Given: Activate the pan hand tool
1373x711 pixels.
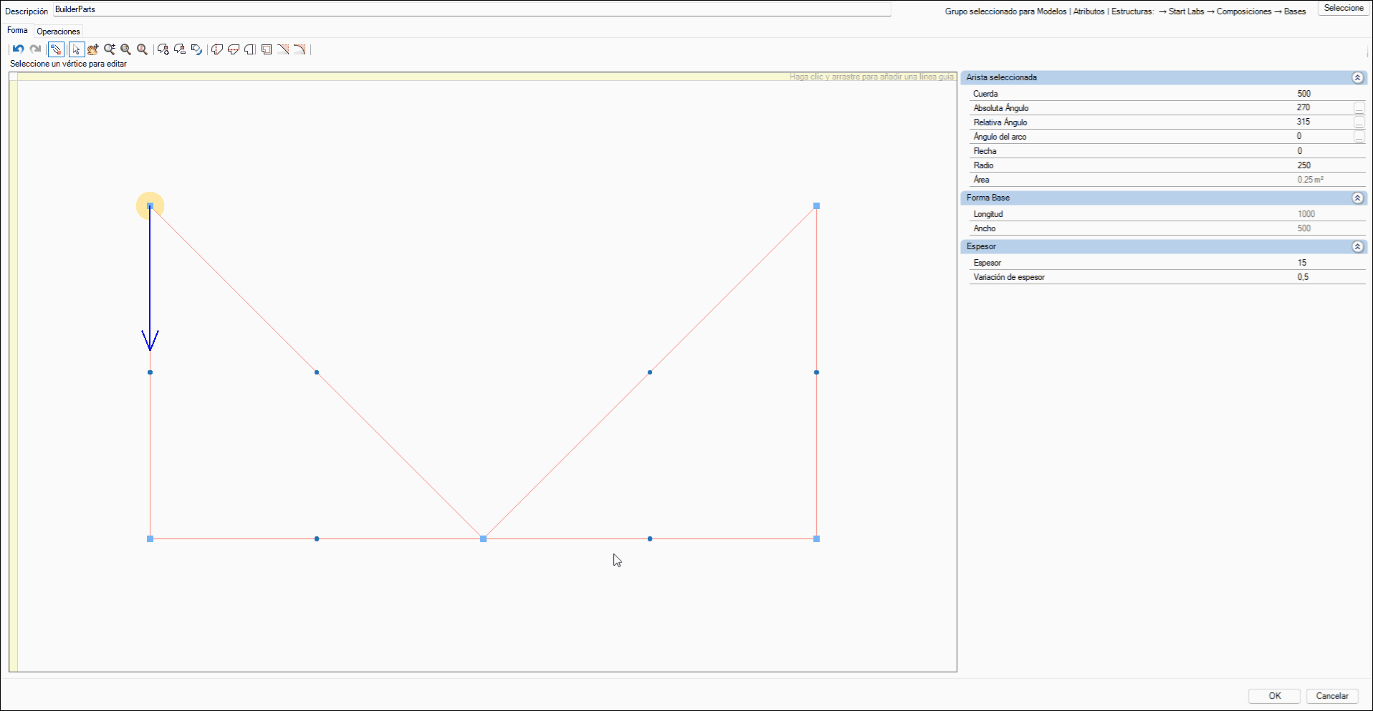Looking at the screenshot, I should click(92, 49).
